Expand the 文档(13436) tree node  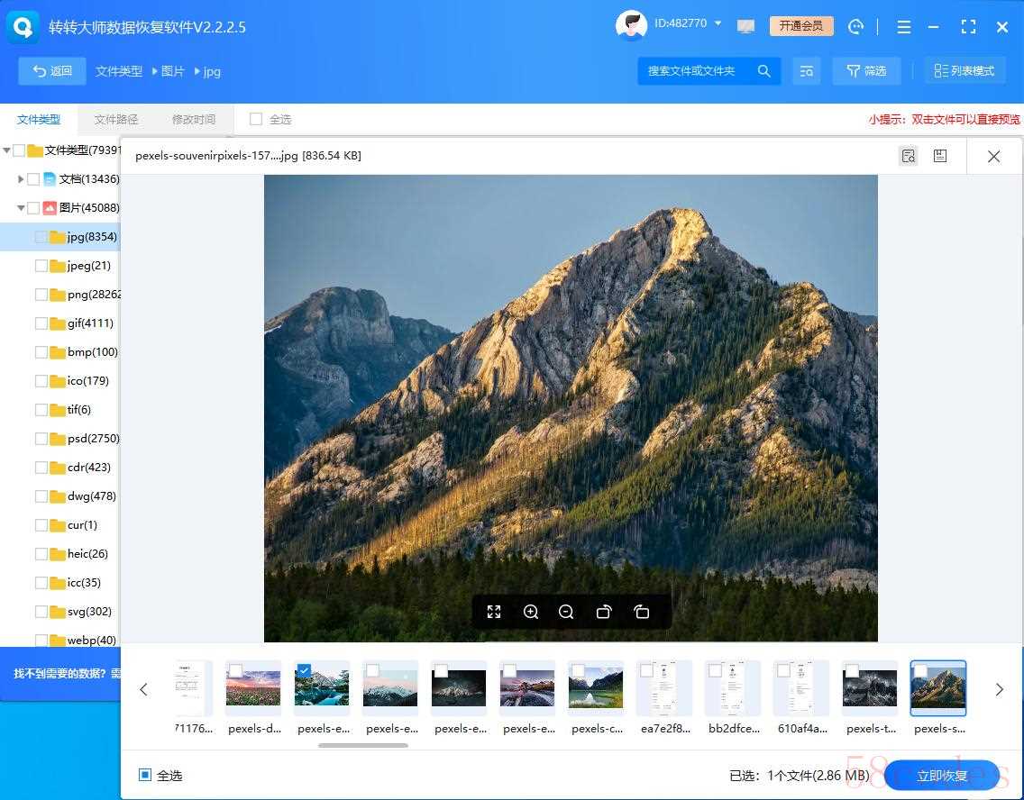[x=21, y=178]
